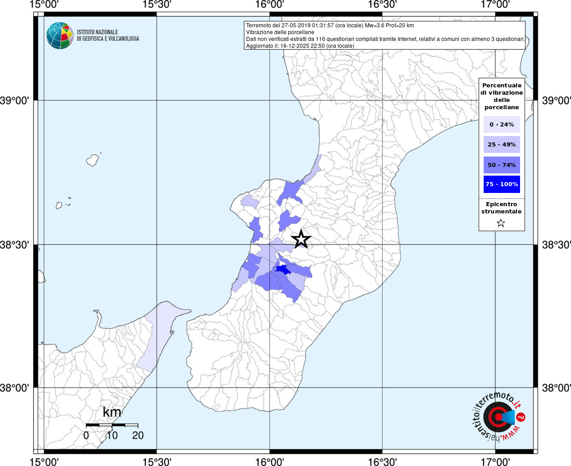Click the top 17°00' longitude label
571x466 pixels.
pos(495,5)
